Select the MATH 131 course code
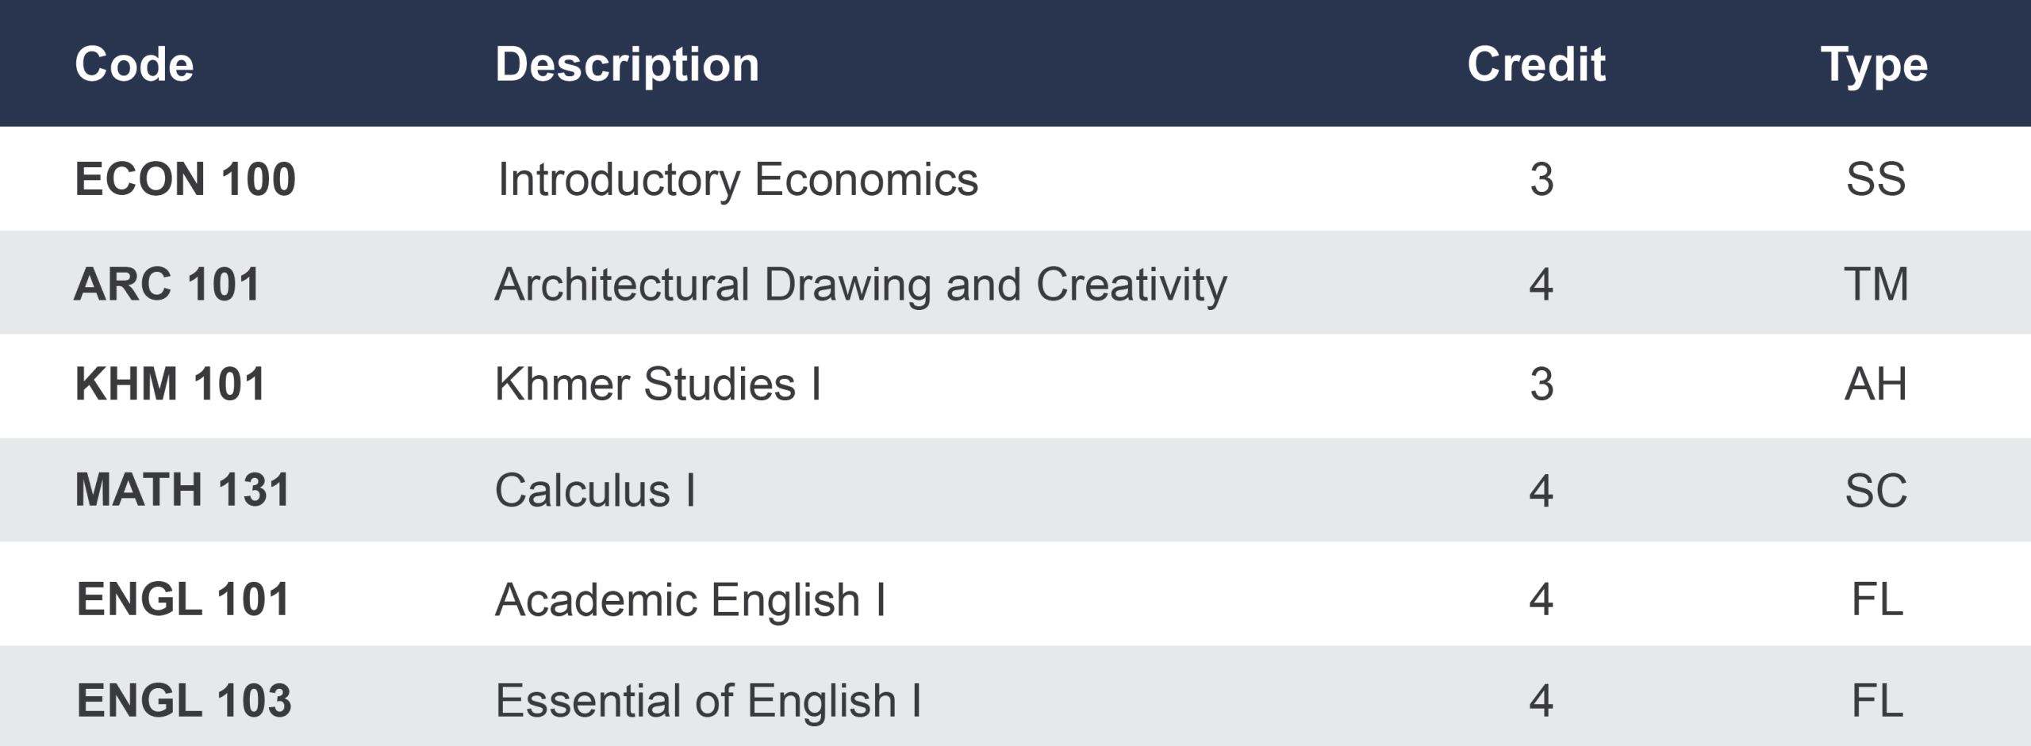 coord(182,490)
